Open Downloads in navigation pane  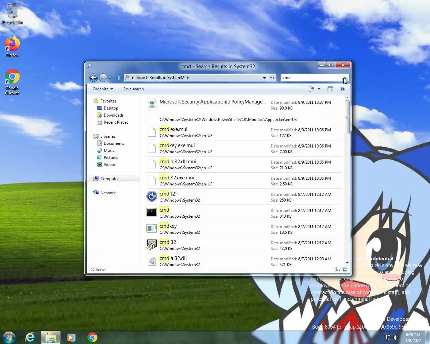click(114, 115)
